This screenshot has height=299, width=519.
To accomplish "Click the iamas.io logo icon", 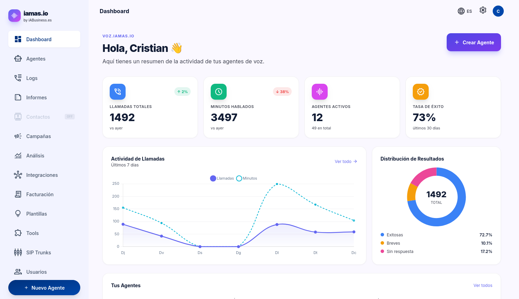I will click(15, 16).
